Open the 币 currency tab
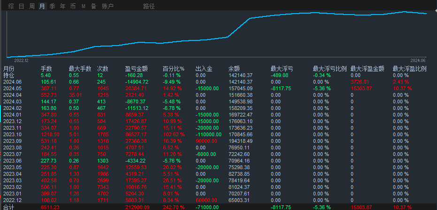 [73, 6]
